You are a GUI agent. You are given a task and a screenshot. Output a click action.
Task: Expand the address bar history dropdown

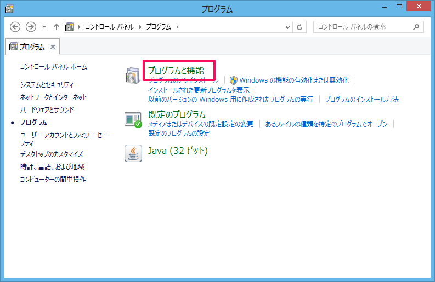pyautogui.click(x=287, y=27)
